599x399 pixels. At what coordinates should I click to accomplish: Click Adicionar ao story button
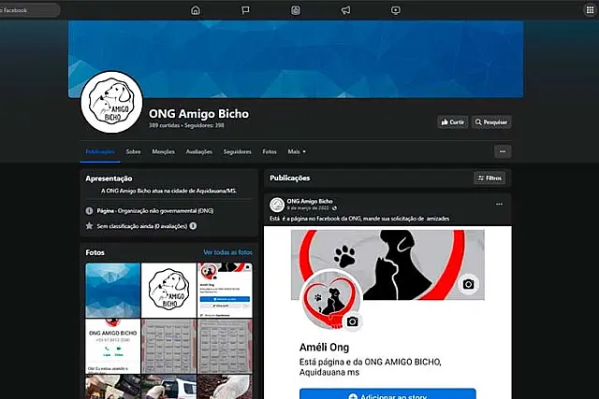click(x=387, y=393)
